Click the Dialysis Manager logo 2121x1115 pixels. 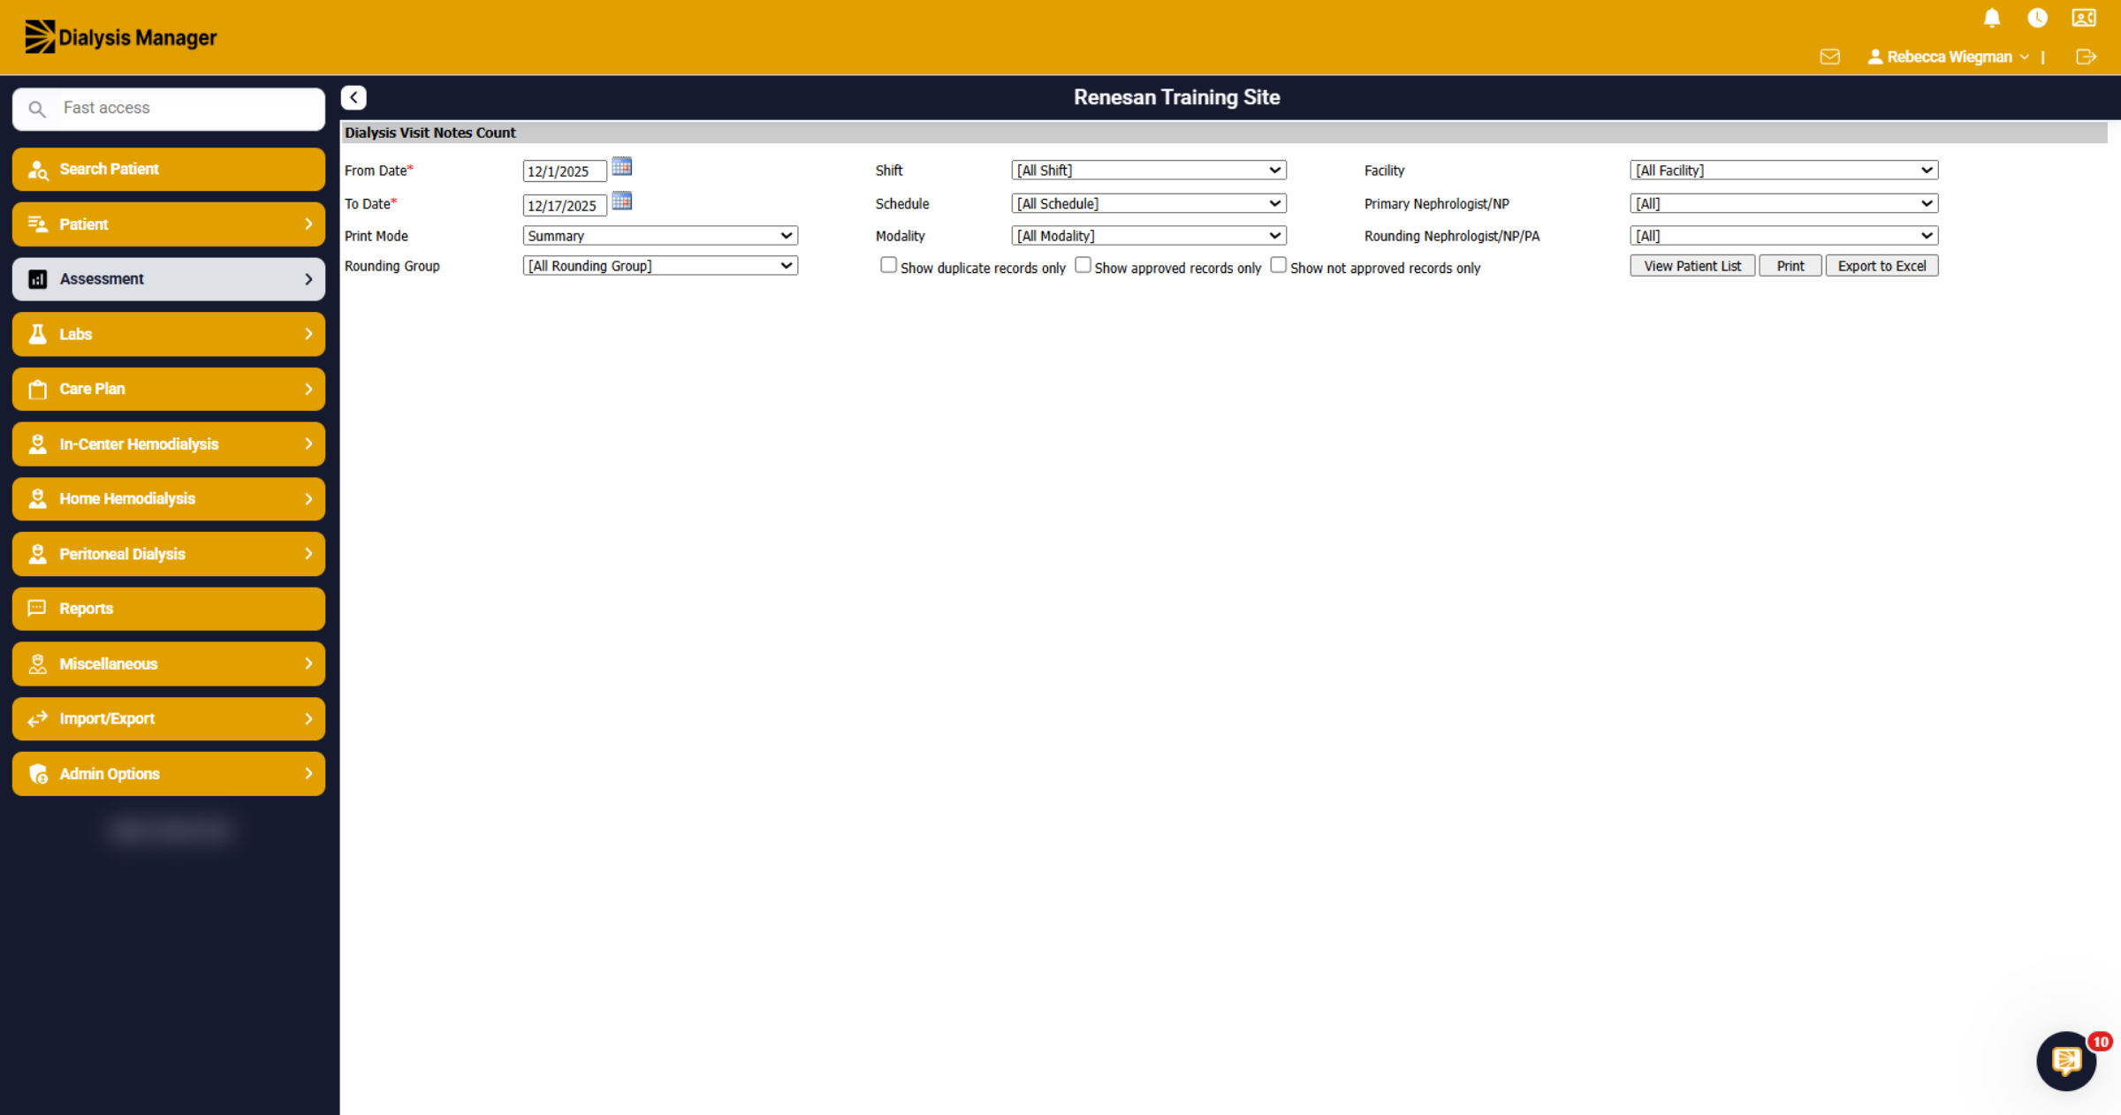click(x=120, y=37)
